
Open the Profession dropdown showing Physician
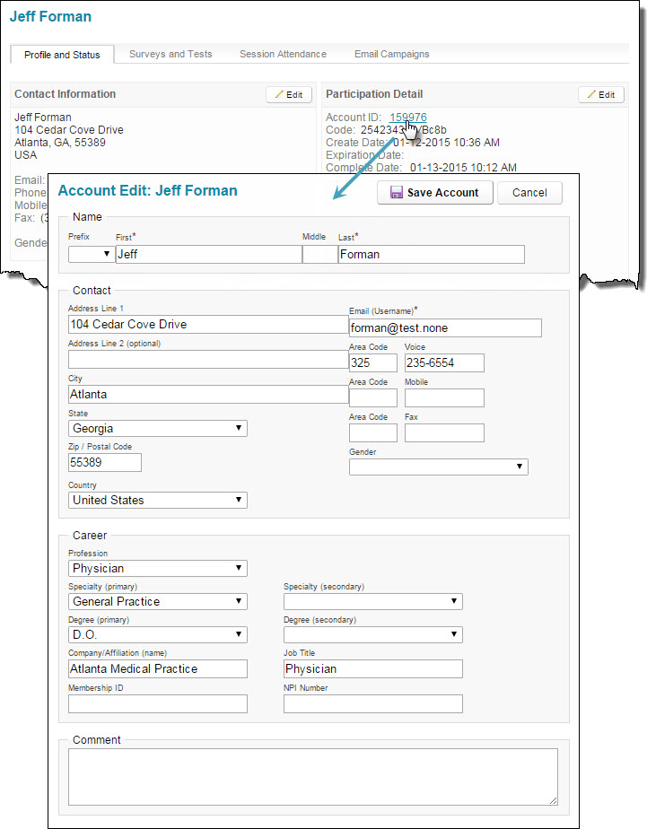point(158,568)
